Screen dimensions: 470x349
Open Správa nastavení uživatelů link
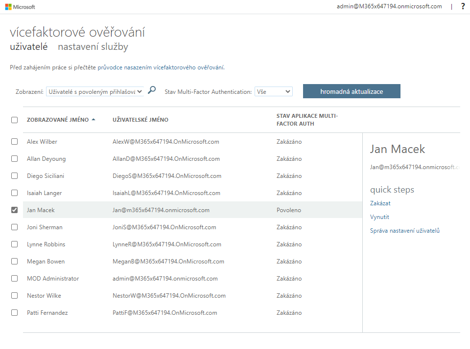click(x=404, y=231)
